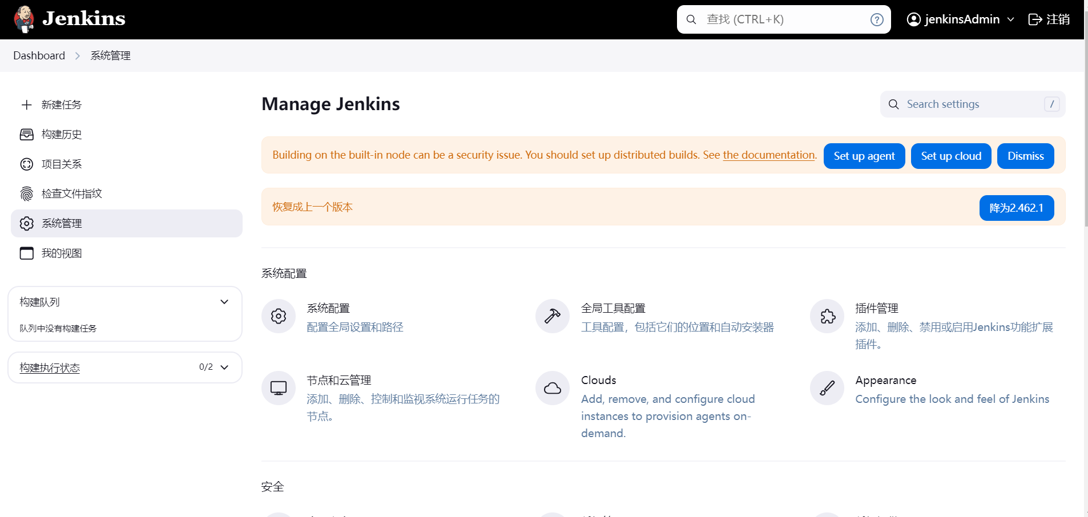Click the 我的视图 window icon
Viewport: 1088px width, 517px height.
pyautogui.click(x=27, y=253)
